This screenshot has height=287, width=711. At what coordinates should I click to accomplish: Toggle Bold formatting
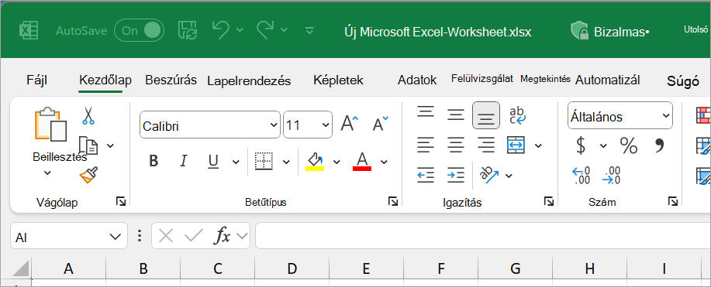click(x=154, y=161)
